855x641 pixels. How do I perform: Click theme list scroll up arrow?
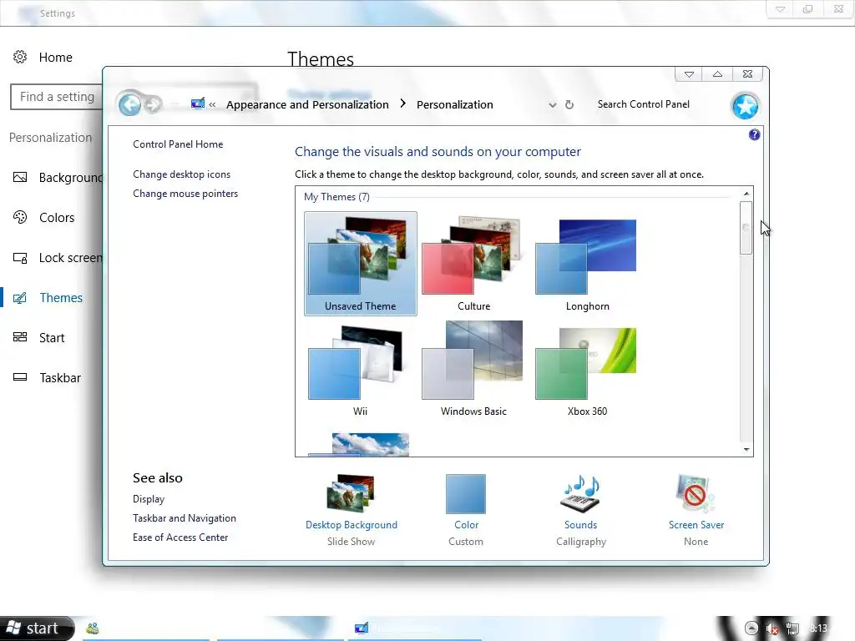[x=746, y=194]
